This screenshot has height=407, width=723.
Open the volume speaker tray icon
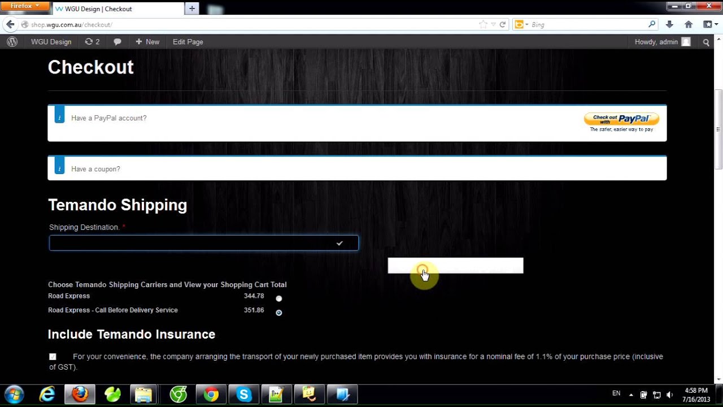(x=669, y=395)
